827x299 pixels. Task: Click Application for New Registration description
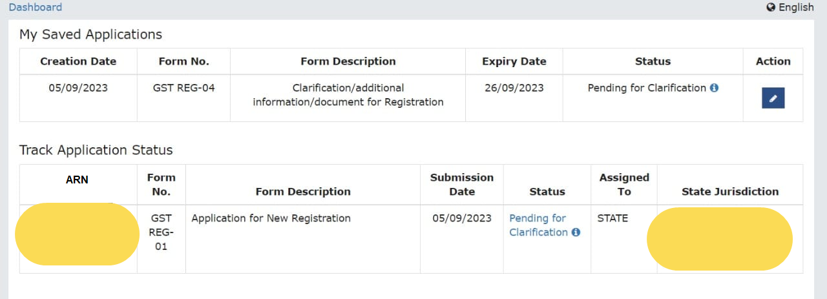click(271, 218)
